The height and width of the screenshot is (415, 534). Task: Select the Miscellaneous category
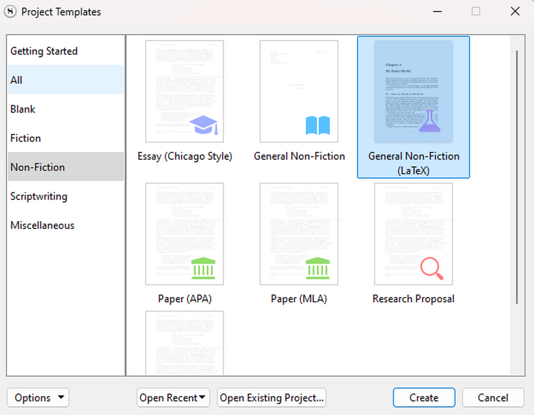coord(42,225)
